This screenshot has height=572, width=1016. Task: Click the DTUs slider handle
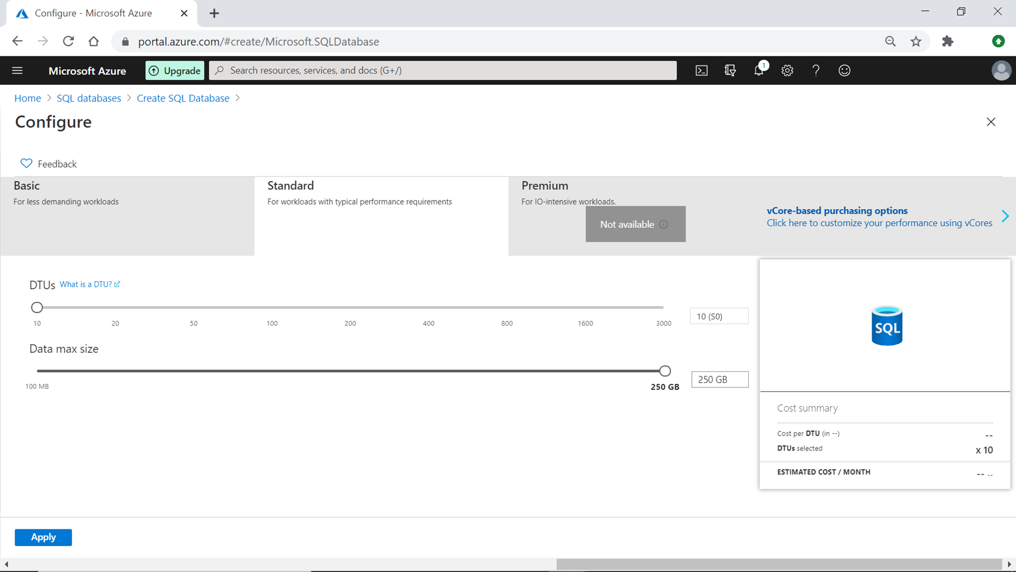pos(37,308)
